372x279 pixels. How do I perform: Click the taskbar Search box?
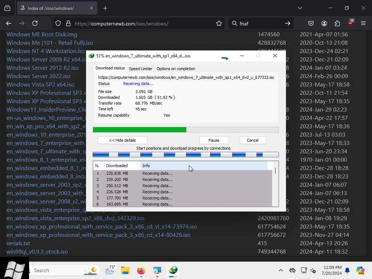pos(63,270)
